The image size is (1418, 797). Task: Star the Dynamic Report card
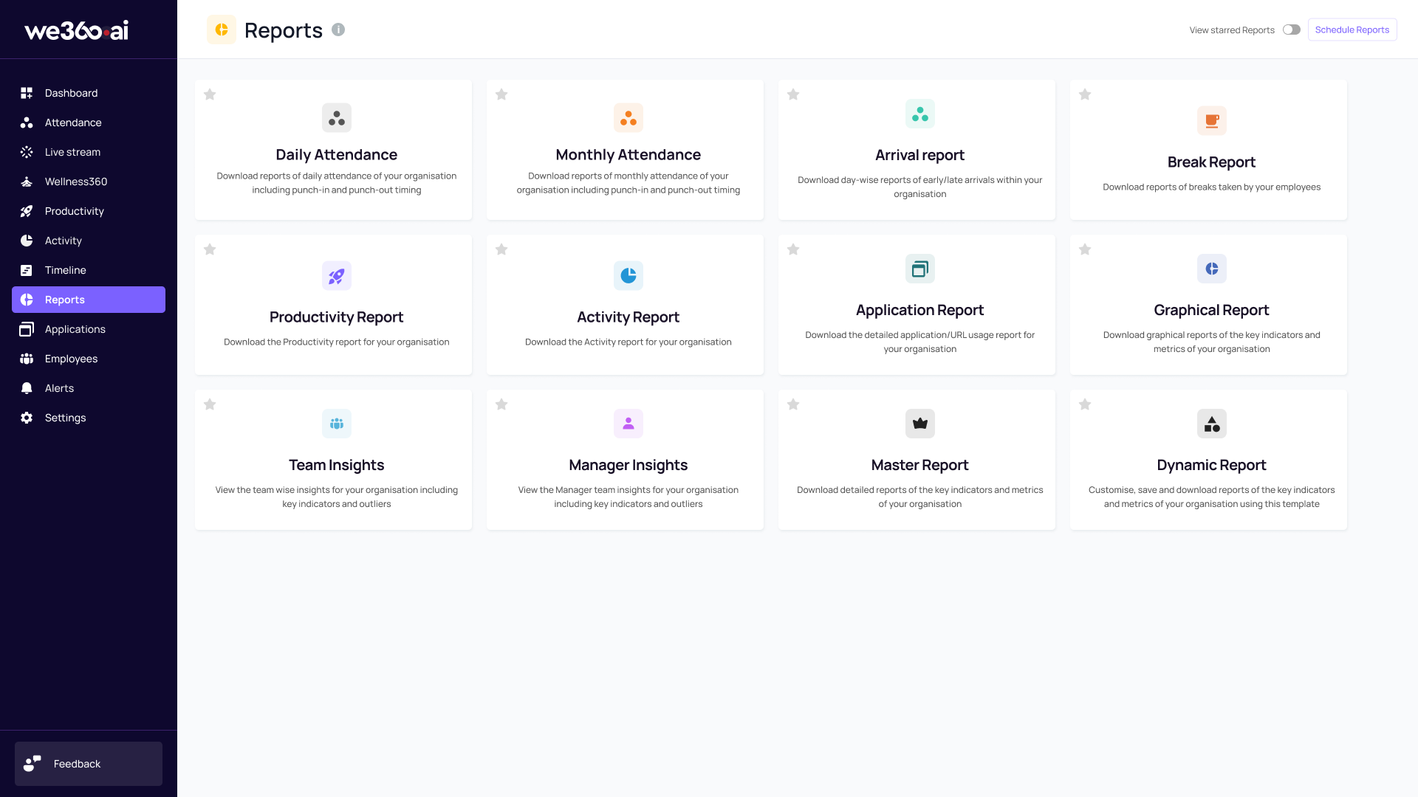[x=1085, y=404]
